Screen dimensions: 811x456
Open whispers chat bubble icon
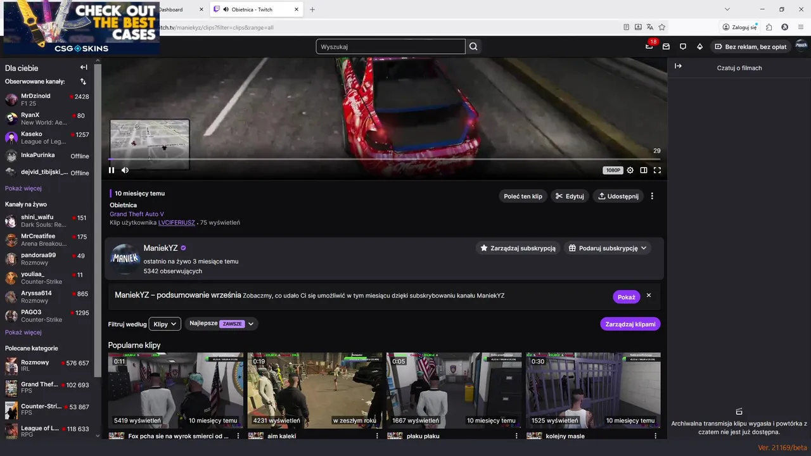click(x=683, y=46)
